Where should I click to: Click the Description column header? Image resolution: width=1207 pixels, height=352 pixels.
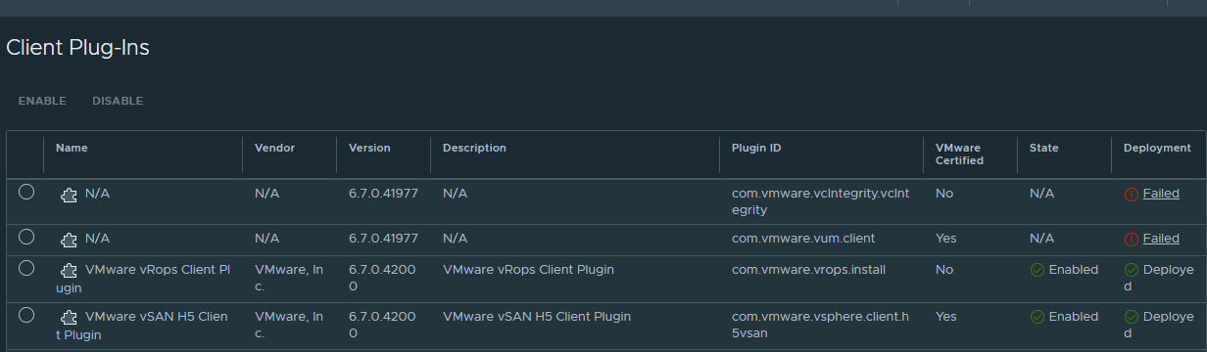pos(474,148)
